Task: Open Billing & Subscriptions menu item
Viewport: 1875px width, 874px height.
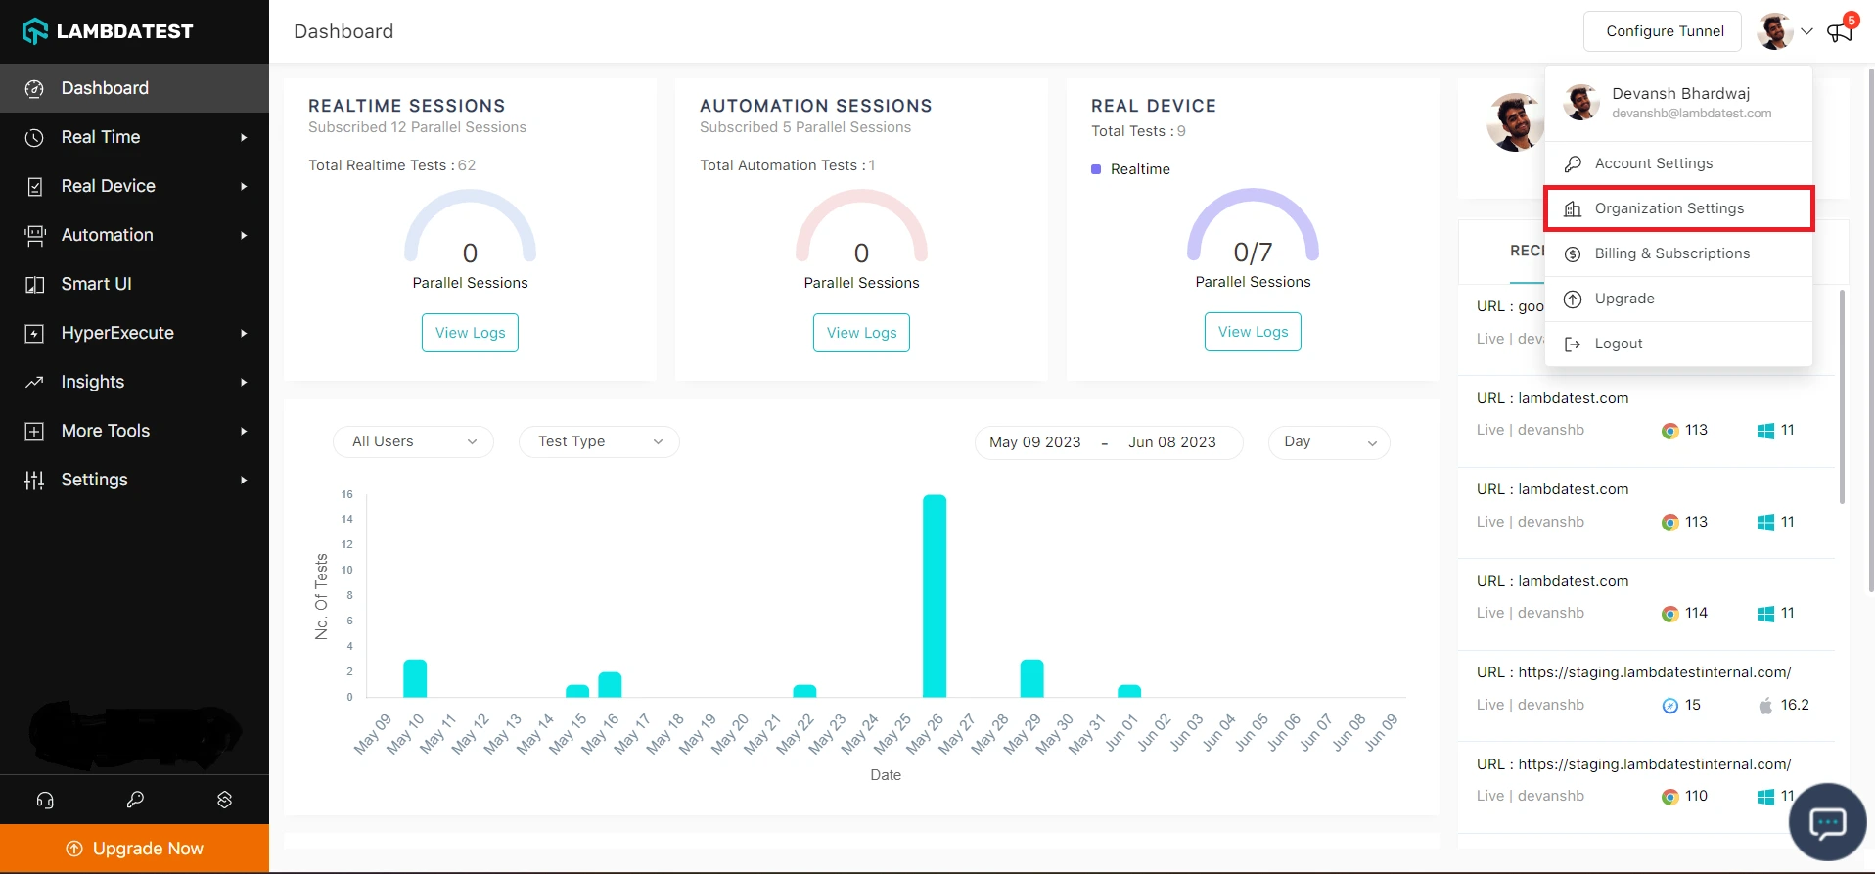Action: [1671, 253]
